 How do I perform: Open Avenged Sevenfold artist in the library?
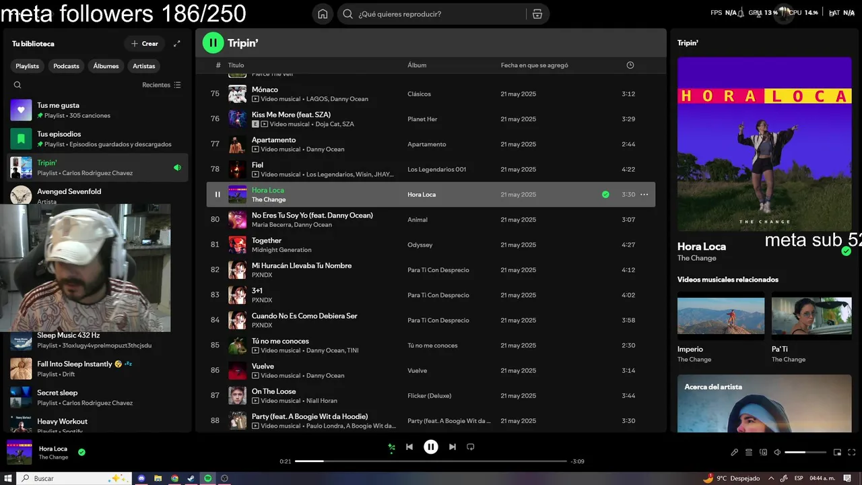[x=98, y=194]
